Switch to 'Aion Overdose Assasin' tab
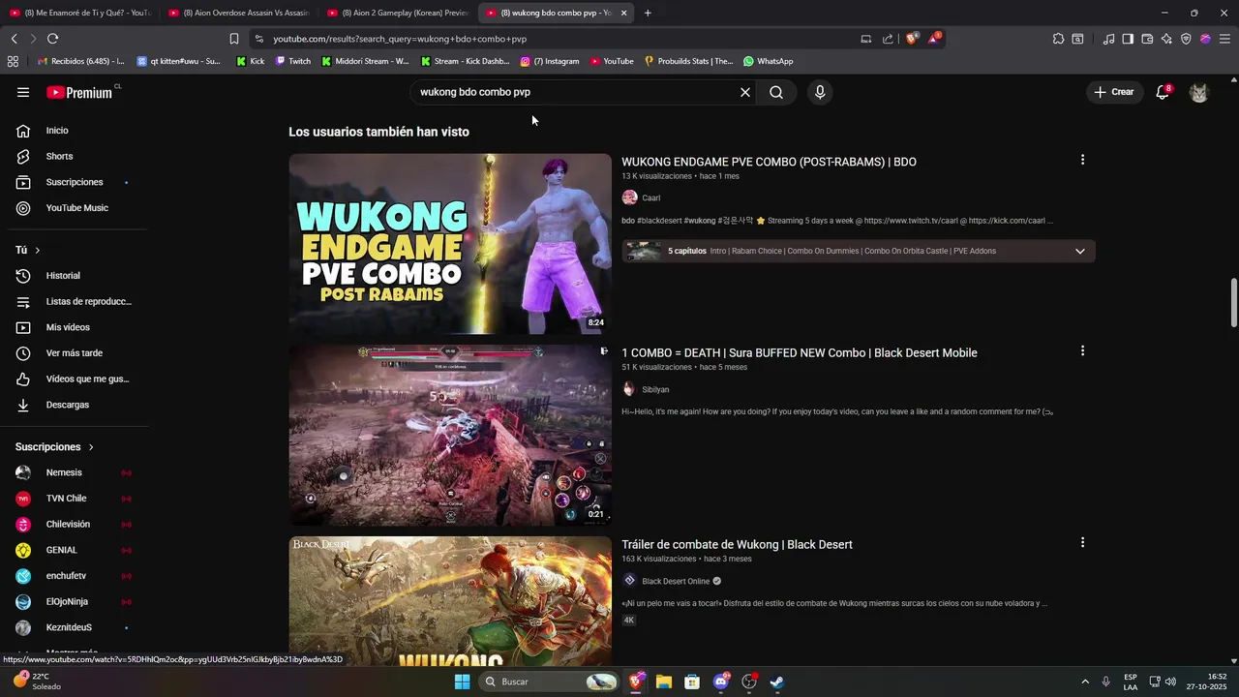Image resolution: width=1239 pixels, height=697 pixels. 237,13
